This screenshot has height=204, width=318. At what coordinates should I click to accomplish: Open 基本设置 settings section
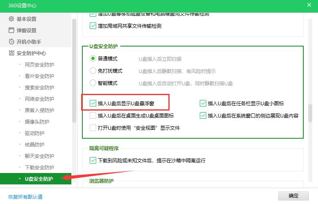pyautogui.click(x=26, y=19)
